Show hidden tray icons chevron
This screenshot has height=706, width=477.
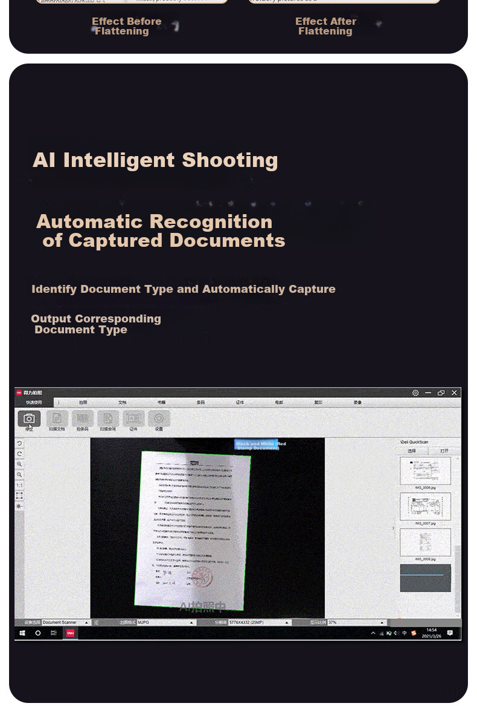(x=373, y=633)
